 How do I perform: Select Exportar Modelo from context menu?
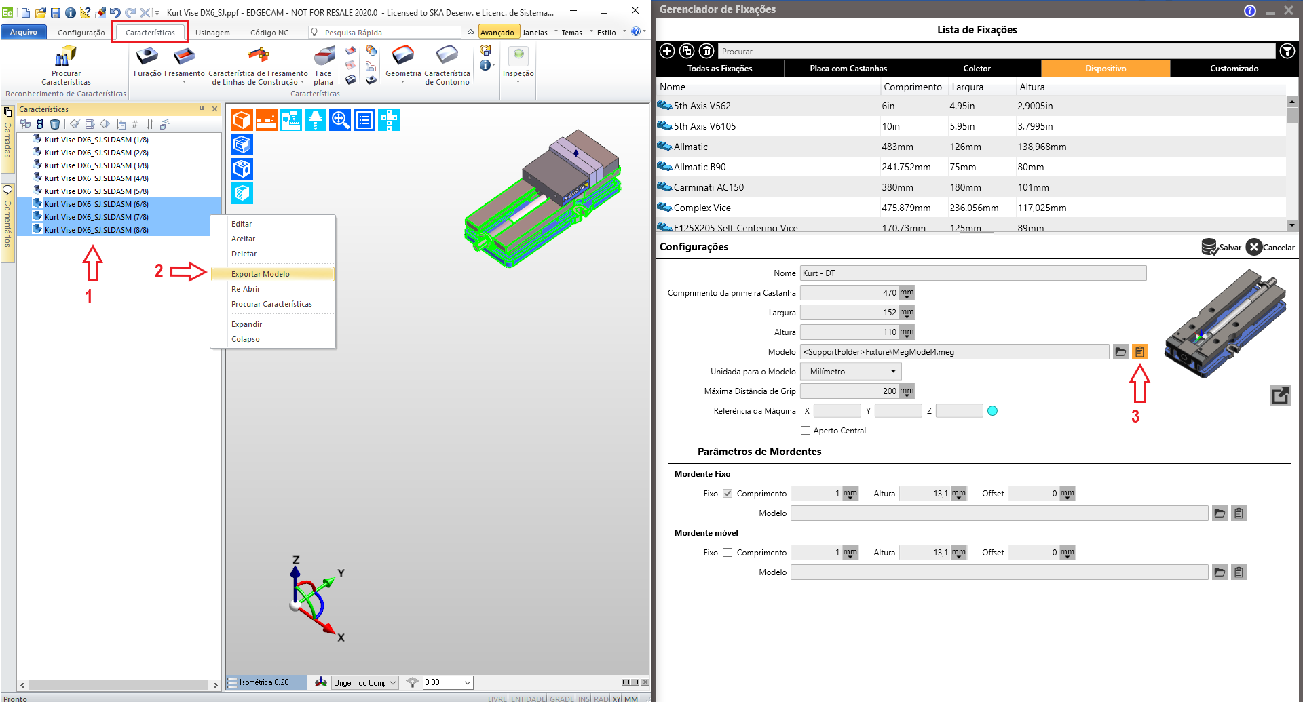[x=273, y=274]
